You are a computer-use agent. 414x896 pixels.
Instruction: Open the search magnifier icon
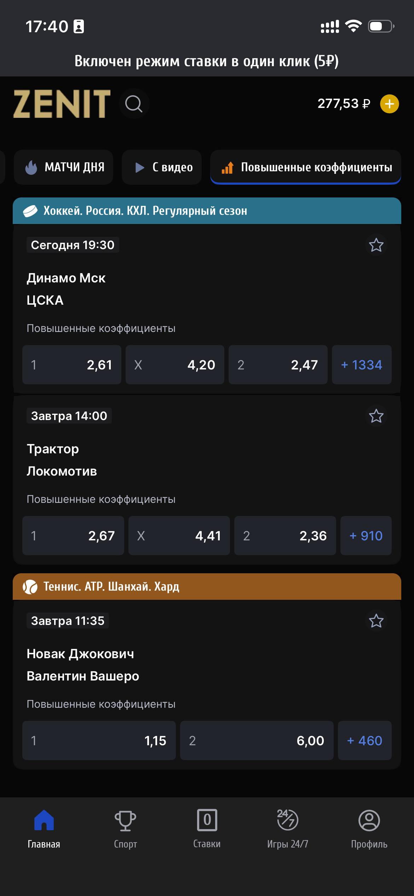[x=134, y=104]
